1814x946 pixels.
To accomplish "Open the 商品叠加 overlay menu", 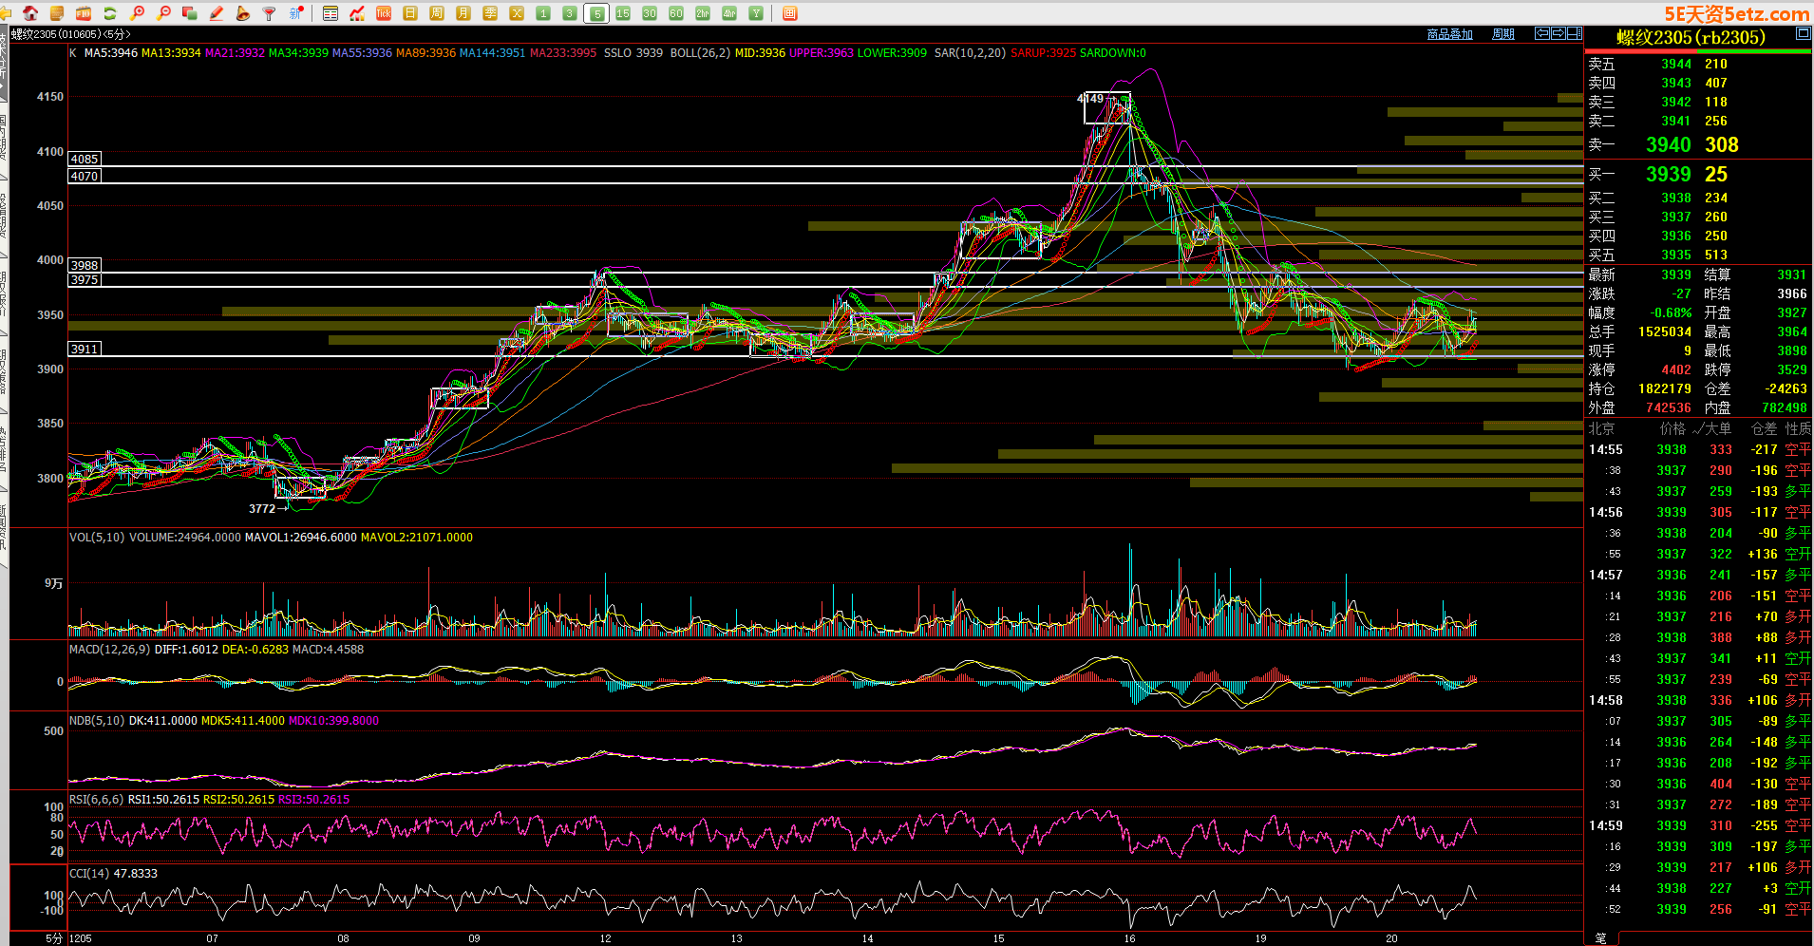I will tap(1449, 34).
